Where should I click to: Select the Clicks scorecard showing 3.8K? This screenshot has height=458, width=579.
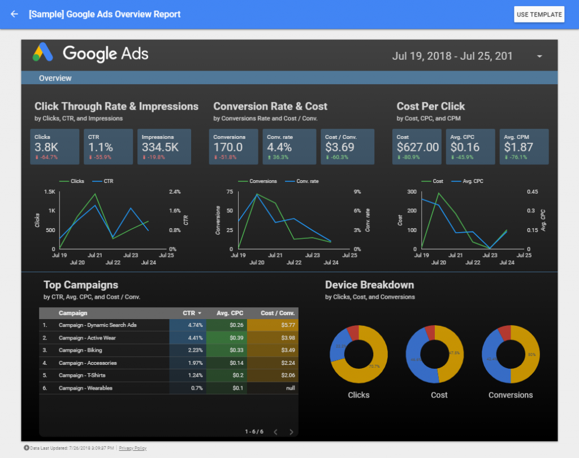coord(55,147)
